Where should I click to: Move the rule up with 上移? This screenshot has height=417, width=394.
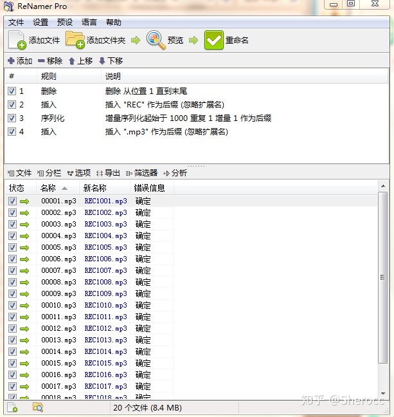80,61
